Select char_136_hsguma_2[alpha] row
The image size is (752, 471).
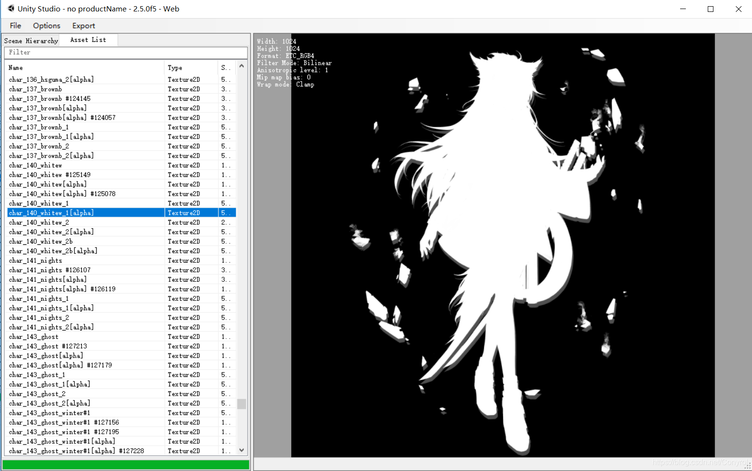pos(121,80)
